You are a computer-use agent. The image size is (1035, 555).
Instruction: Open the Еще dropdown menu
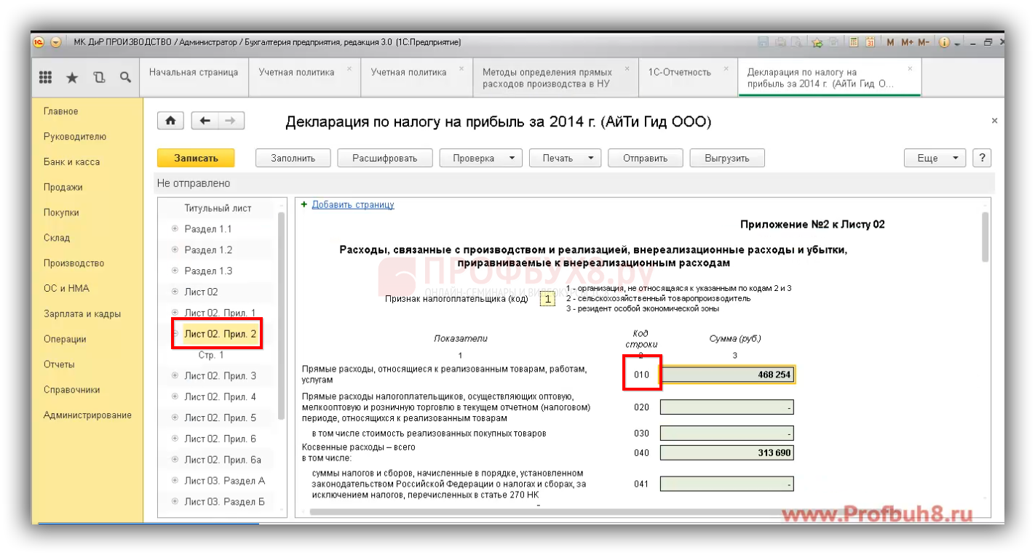935,158
